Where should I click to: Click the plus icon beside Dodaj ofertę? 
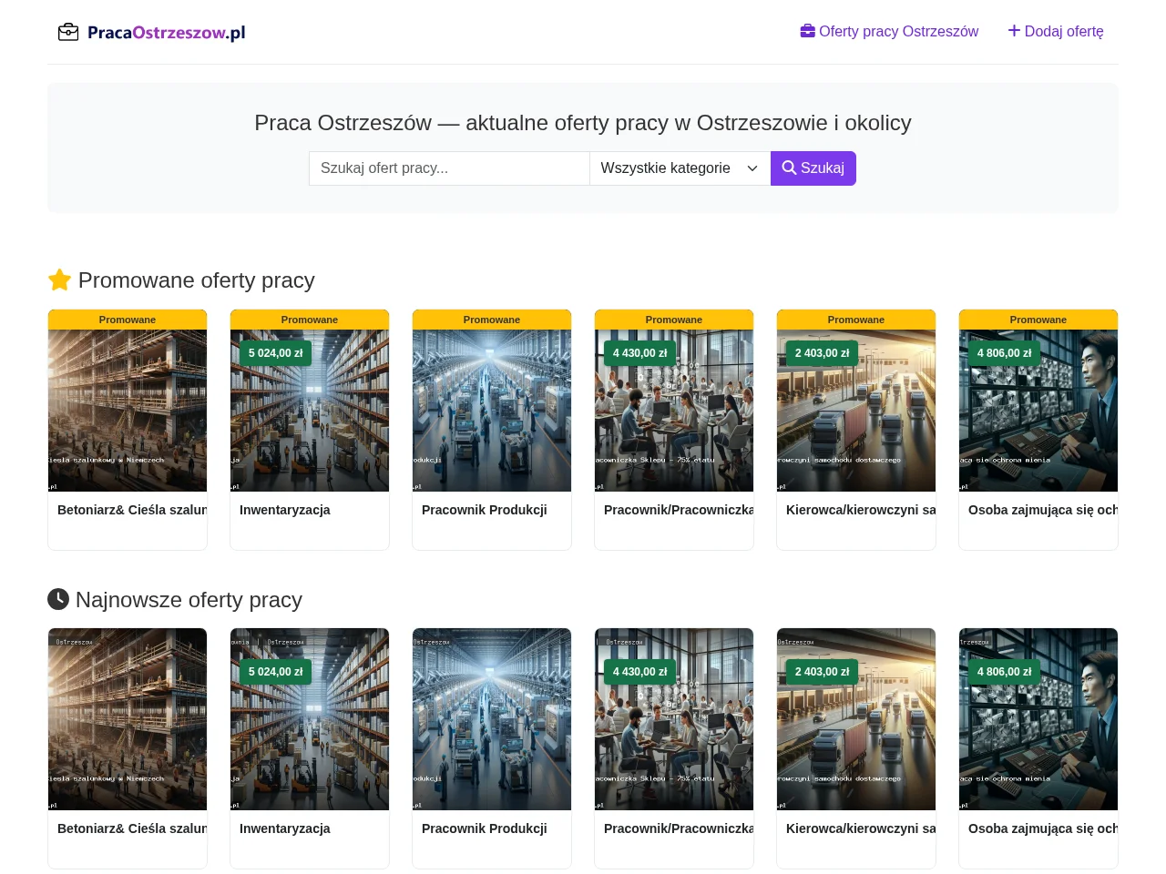click(1014, 31)
